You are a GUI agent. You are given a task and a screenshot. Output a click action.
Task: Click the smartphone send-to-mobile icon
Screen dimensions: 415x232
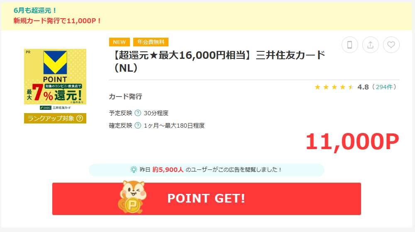pyautogui.click(x=349, y=45)
